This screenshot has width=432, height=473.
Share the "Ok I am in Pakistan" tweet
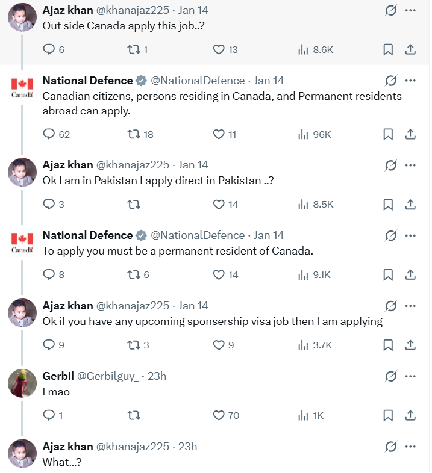pyautogui.click(x=410, y=205)
